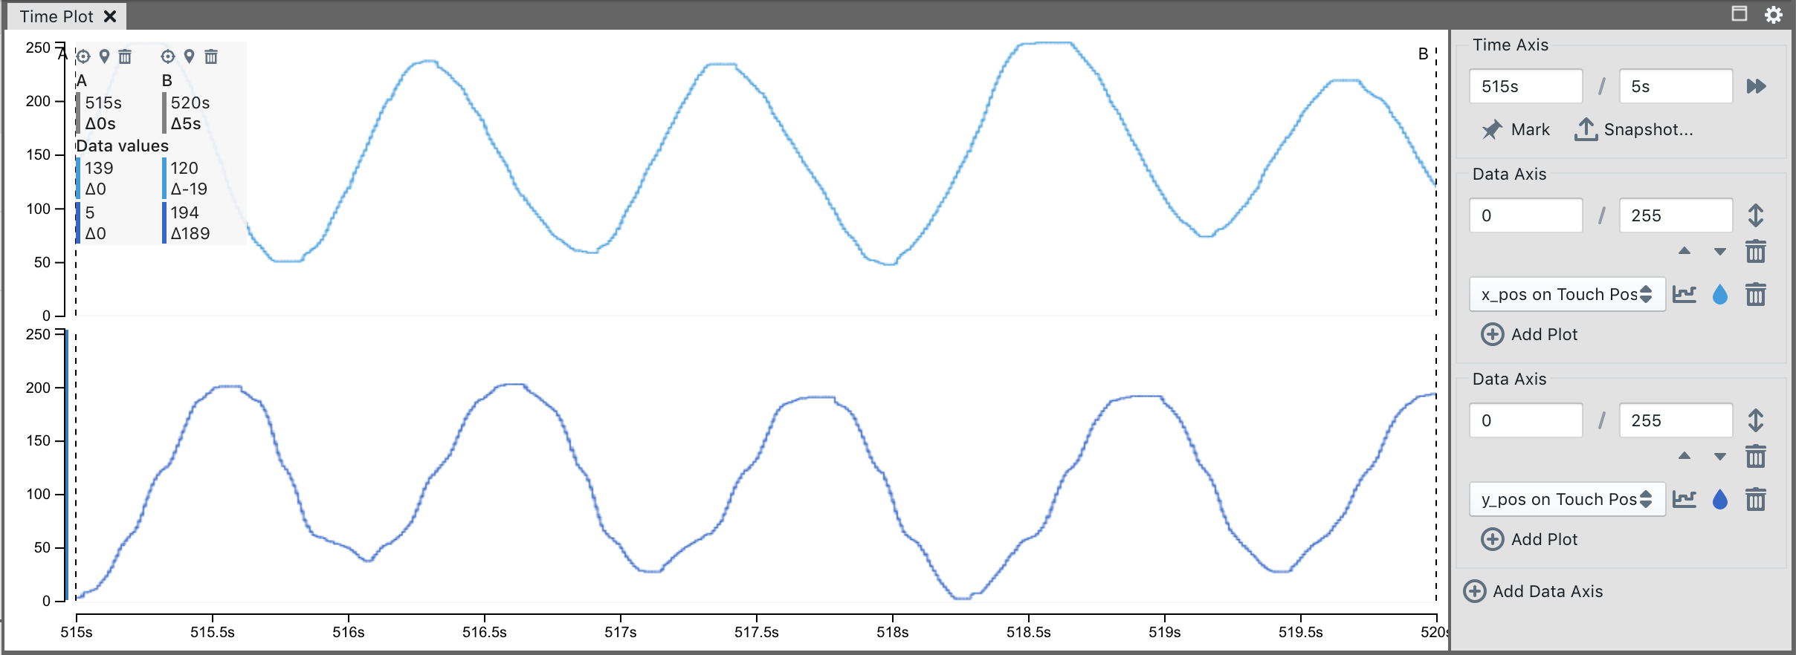Auto-scale the first Data Axis range
The width and height of the screenshot is (1796, 655).
tap(1756, 215)
